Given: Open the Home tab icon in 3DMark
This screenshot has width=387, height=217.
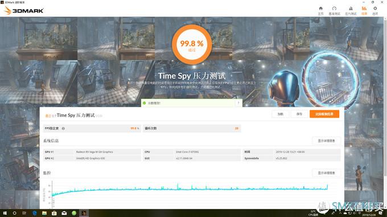Looking at the screenshot, I should tap(320, 9).
